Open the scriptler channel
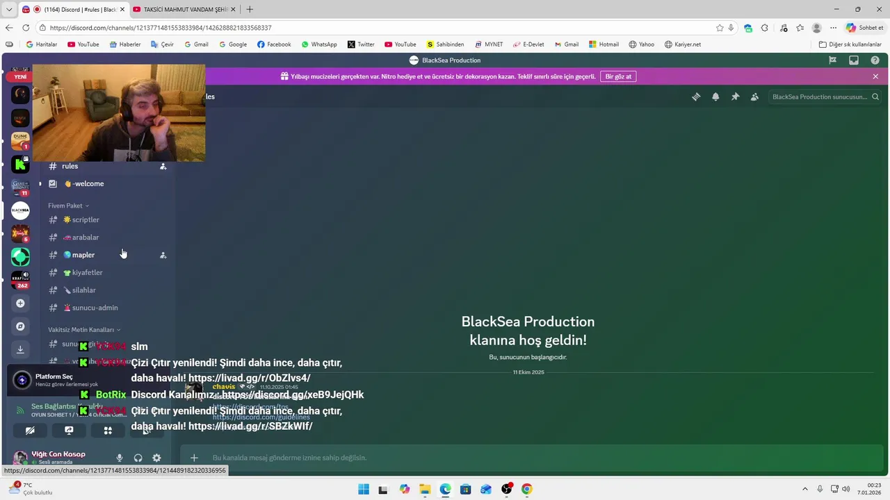The width and height of the screenshot is (890, 500). point(106,219)
